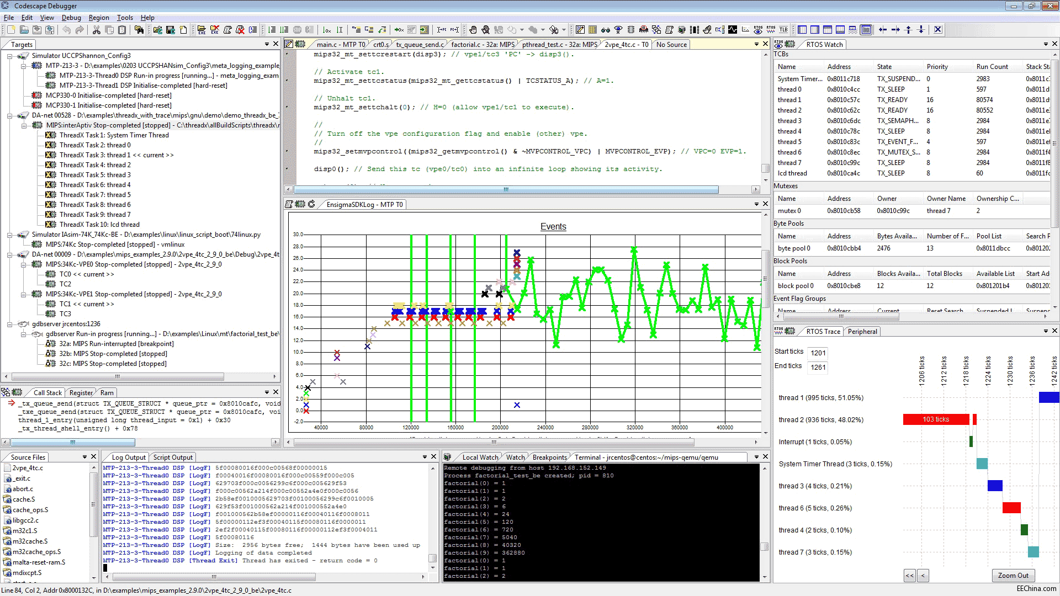
Task: Open a file using the Open toolbar icon
Action: 25,30
